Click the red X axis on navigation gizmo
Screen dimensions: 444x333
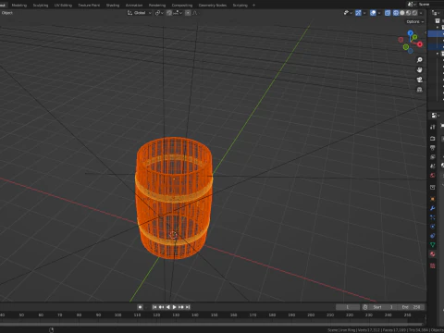click(420, 44)
